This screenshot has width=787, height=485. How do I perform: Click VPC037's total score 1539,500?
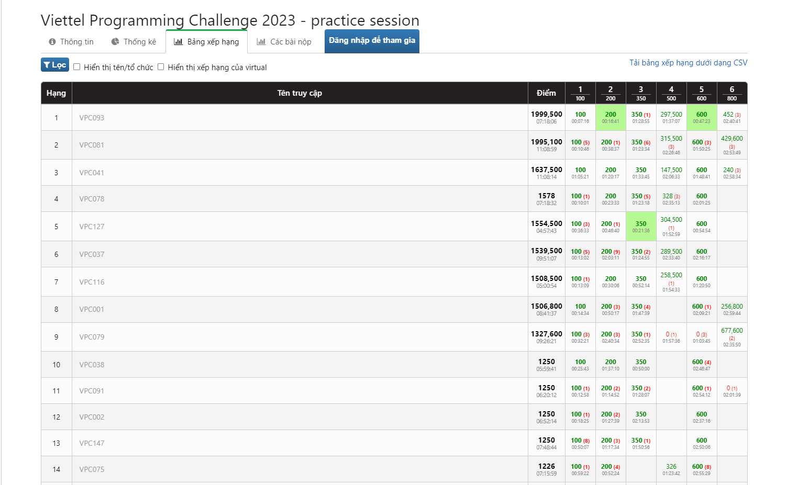point(547,251)
